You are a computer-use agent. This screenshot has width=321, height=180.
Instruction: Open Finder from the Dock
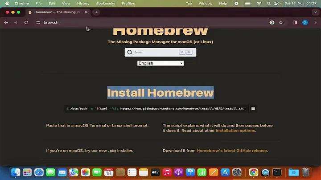16,172
